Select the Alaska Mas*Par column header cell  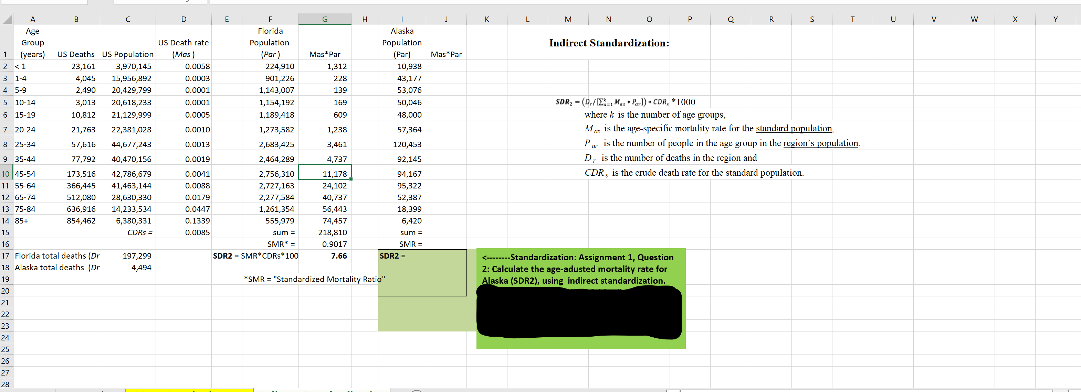[x=446, y=54]
